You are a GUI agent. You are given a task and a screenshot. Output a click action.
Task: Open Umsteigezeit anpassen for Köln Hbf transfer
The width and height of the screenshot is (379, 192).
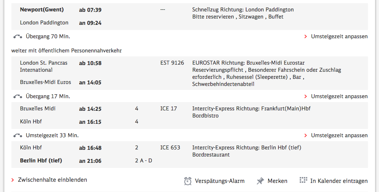pyautogui.click(x=339, y=135)
